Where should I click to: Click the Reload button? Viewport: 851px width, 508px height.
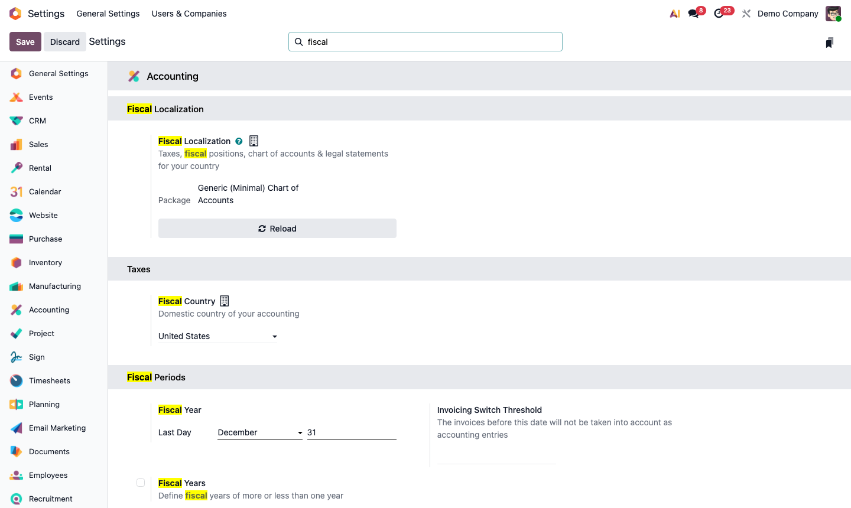(x=277, y=228)
